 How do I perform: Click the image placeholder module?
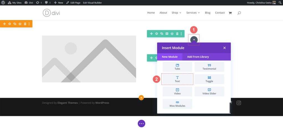pos(89,59)
